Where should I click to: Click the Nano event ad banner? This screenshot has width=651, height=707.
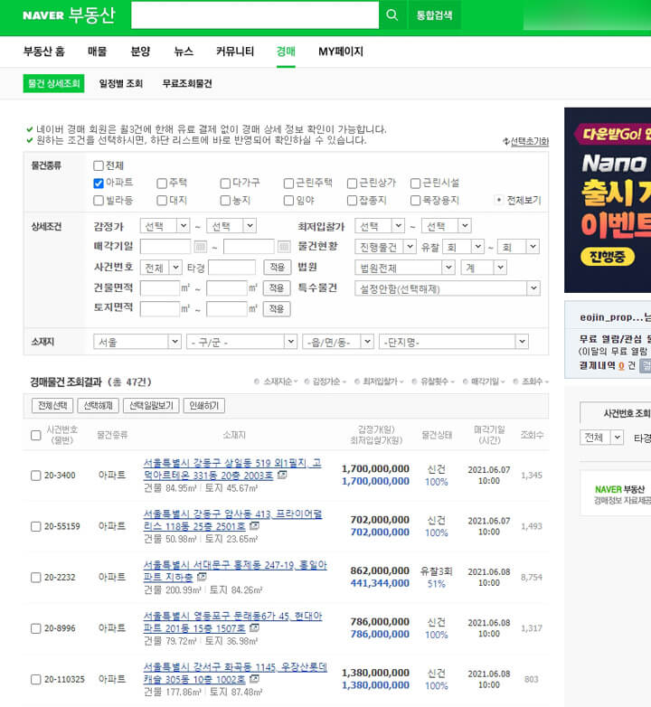click(x=608, y=200)
